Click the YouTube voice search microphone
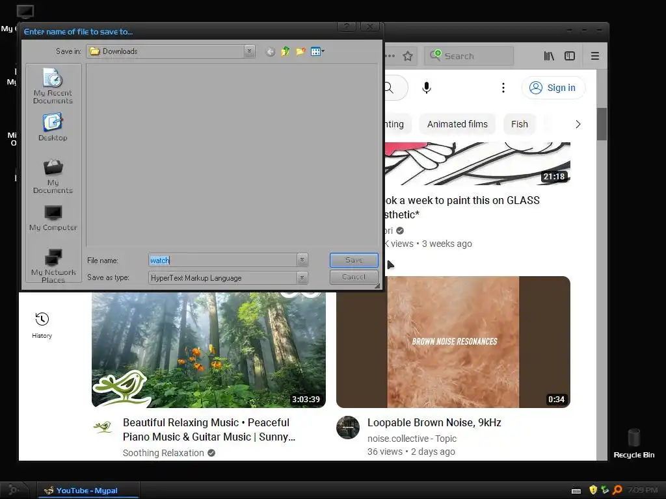The image size is (666, 499). pos(427,88)
